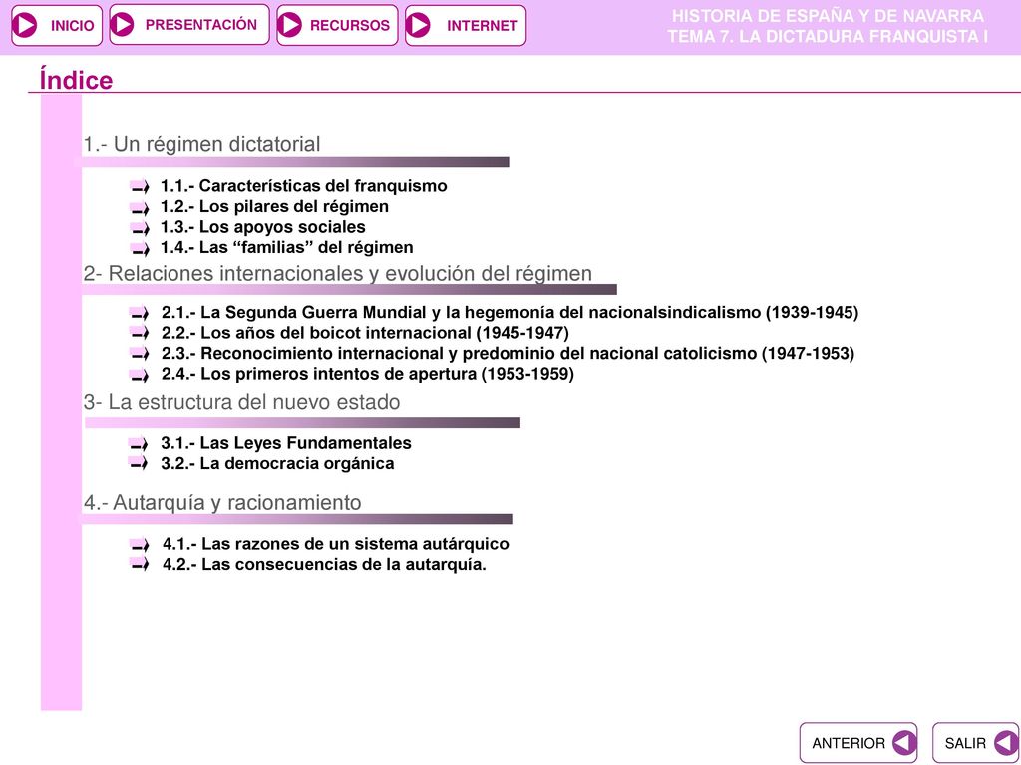Image resolution: width=1021 pixels, height=765 pixels.
Task: Click arrow bullet beside 3.2 La democracia orgánica
Action: click(x=139, y=464)
